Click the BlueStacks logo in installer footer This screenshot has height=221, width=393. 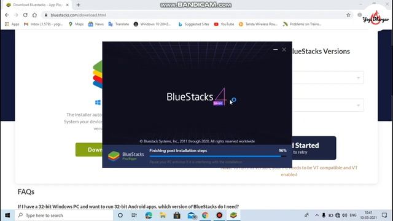point(126,156)
